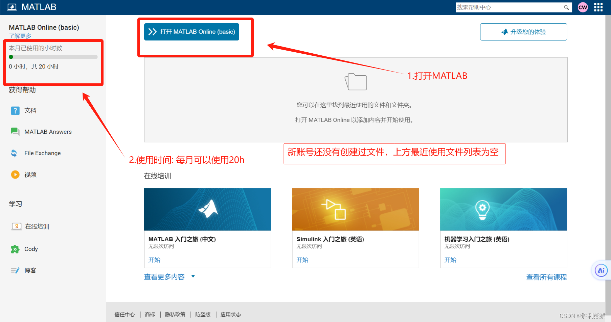
Task: Open 视频 videos link
Action: pos(30,175)
